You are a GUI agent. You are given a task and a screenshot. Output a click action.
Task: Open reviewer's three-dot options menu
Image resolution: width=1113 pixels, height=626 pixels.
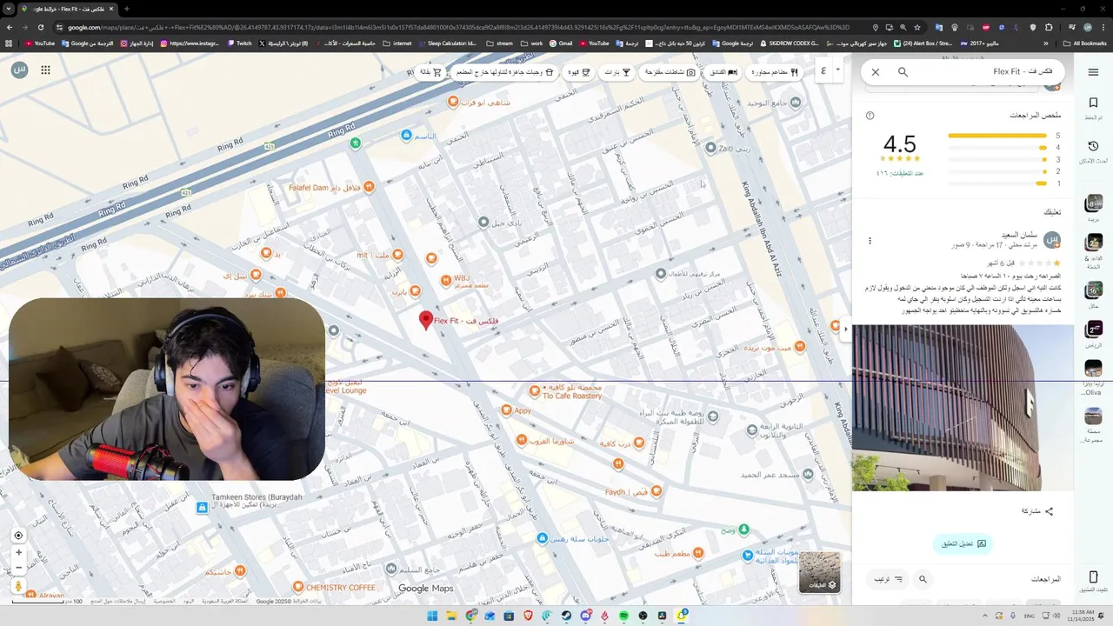[870, 241]
